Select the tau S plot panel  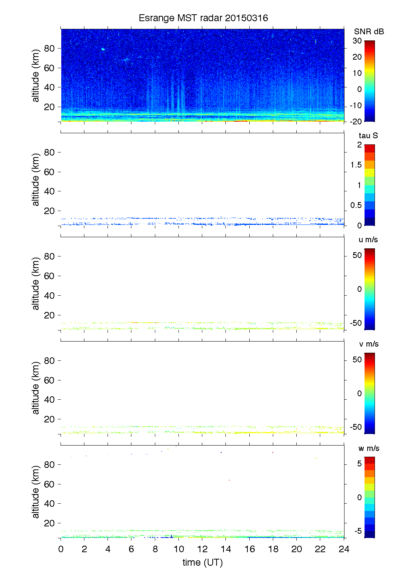coord(202,179)
